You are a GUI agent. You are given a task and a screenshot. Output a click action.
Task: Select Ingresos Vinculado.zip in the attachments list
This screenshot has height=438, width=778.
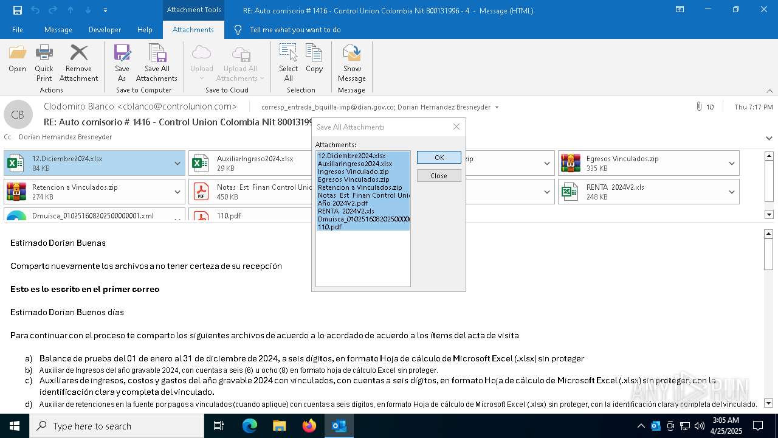tap(363, 172)
